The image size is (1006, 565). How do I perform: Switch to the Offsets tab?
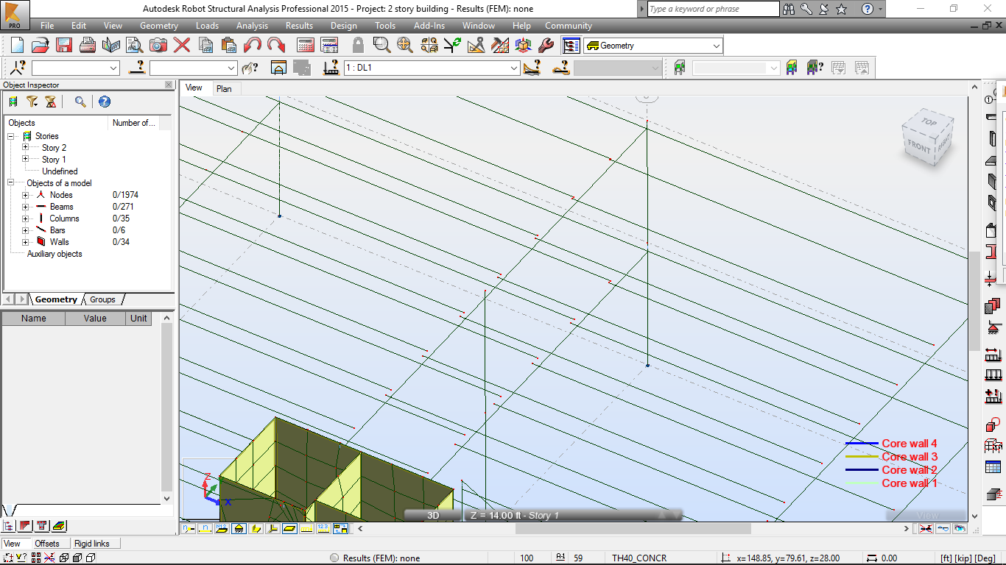tap(47, 544)
